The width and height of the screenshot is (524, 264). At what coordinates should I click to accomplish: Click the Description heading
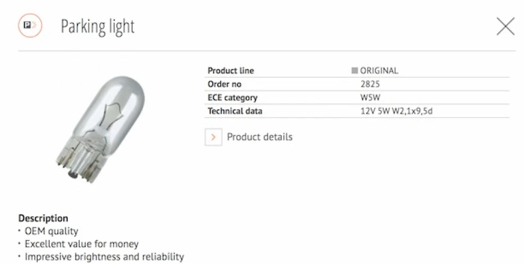pyautogui.click(x=43, y=218)
